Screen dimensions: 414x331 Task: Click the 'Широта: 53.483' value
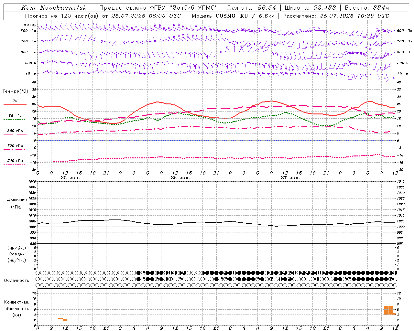(310, 8)
